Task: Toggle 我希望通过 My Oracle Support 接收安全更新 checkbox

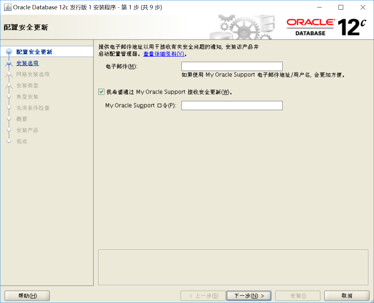Action: point(101,92)
